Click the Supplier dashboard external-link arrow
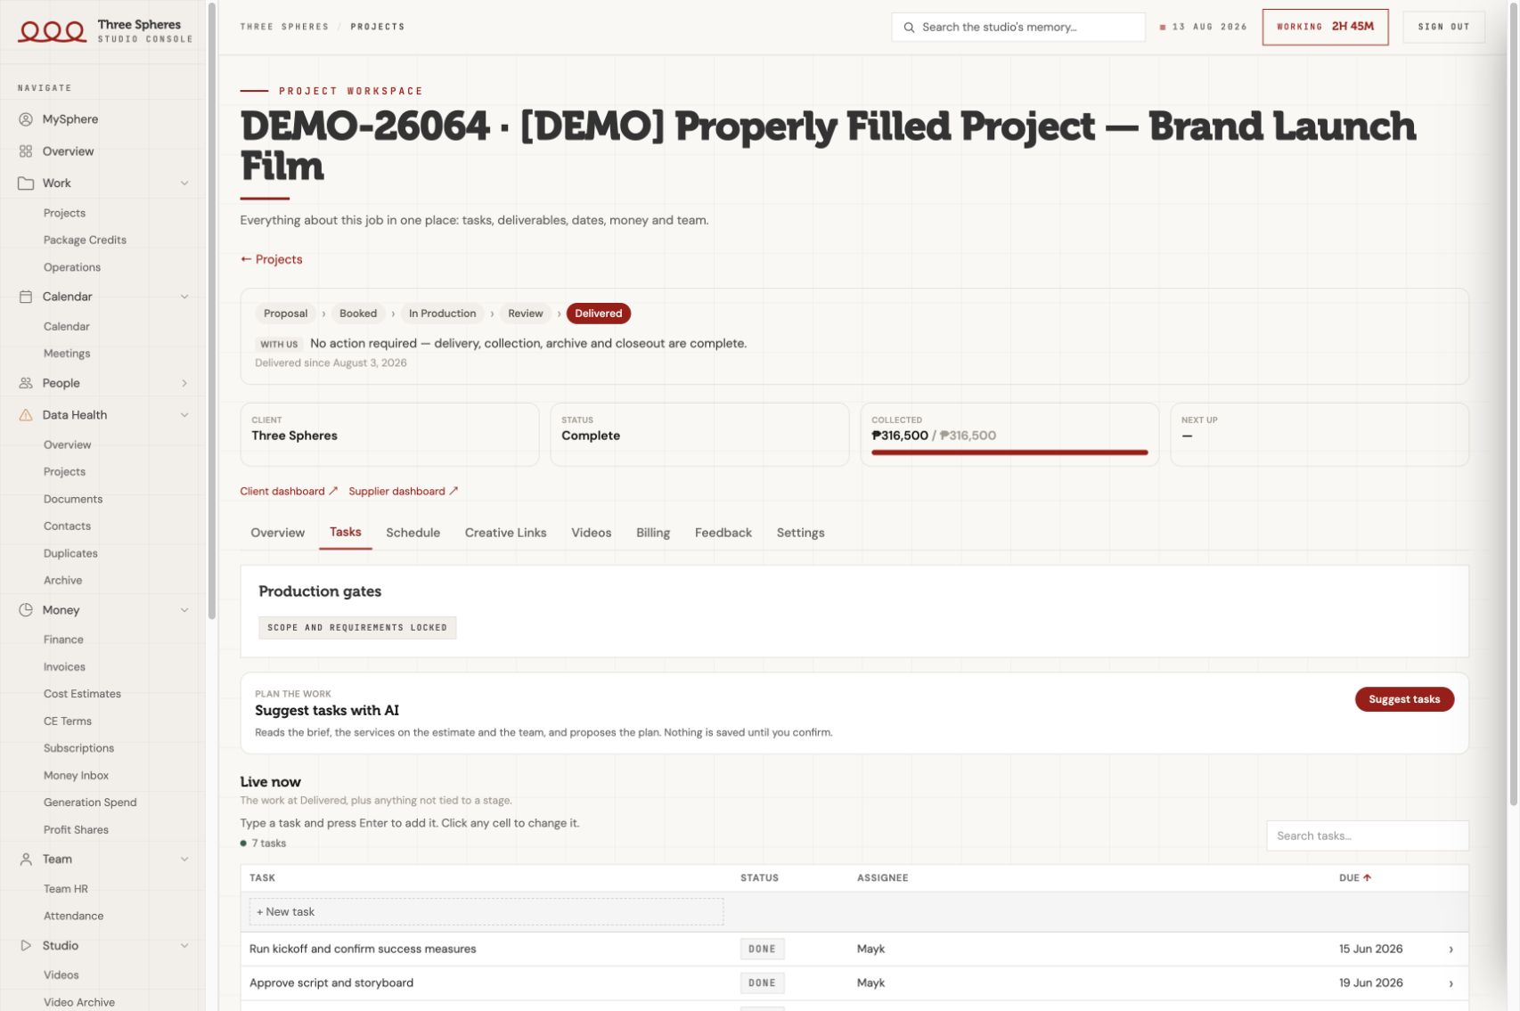This screenshot has width=1520, height=1011. pos(454,491)
